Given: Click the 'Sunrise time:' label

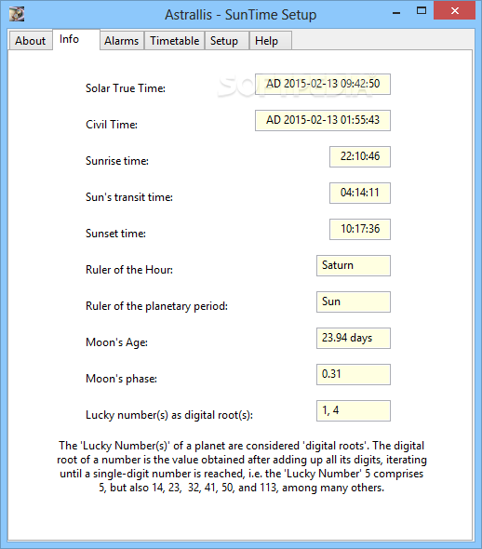Looking at the screenshot, I should [117, 161].
